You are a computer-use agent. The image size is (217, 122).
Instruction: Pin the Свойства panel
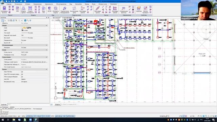(x=47, y=18)
